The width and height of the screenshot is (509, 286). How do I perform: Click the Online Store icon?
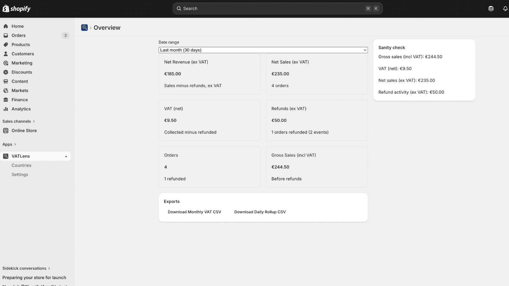click(x=6, y=131)
